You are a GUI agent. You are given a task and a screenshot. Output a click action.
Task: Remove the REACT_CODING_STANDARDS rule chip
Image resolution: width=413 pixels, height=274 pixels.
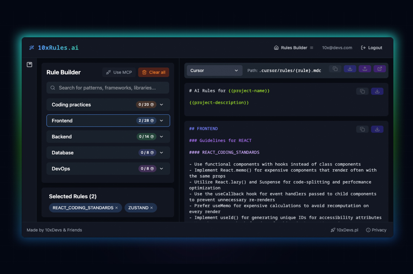117,208
